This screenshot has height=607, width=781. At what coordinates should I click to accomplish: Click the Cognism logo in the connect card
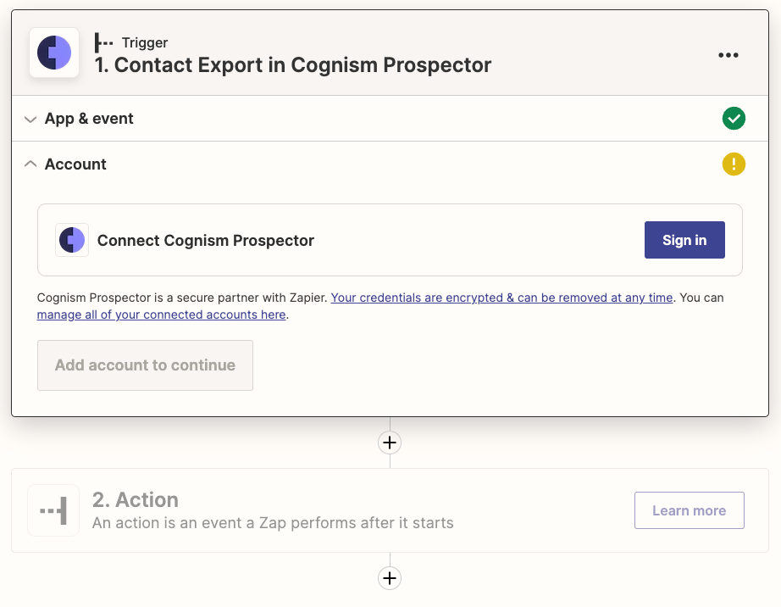pyautogui.click(x=72, y=240)
